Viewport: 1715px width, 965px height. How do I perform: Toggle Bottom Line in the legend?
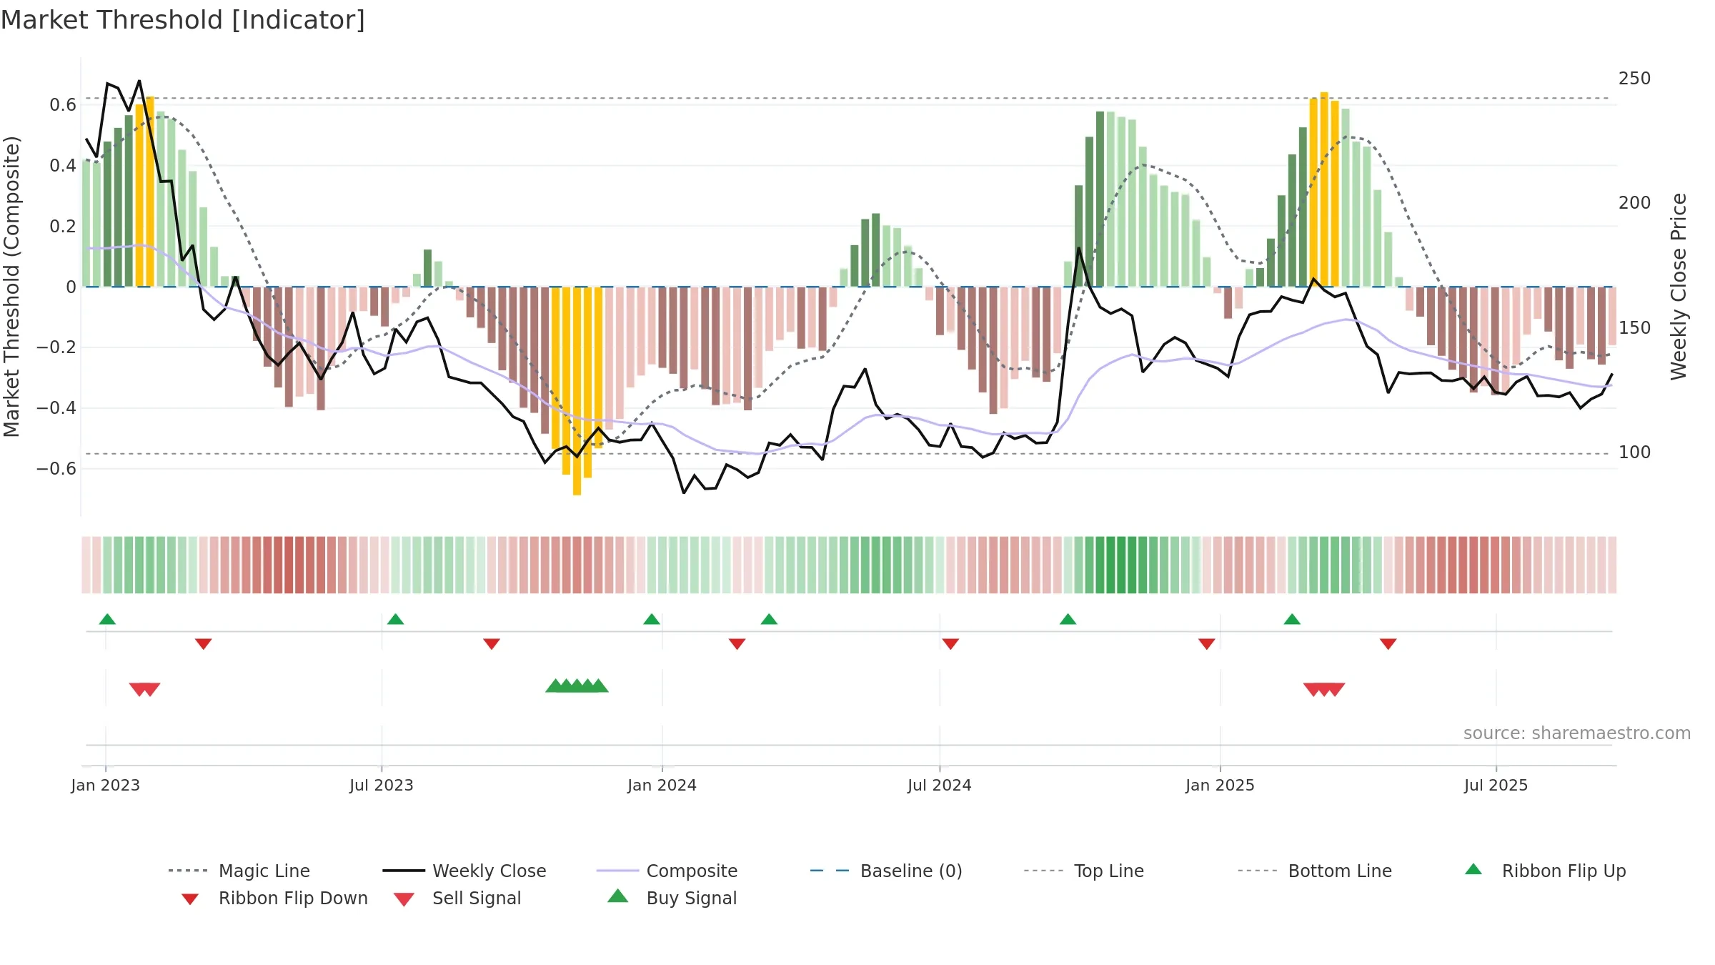(x=1315, y=871)
